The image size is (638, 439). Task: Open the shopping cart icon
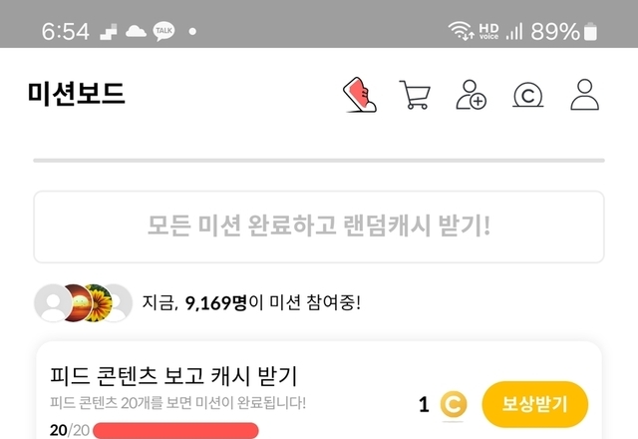415,95
